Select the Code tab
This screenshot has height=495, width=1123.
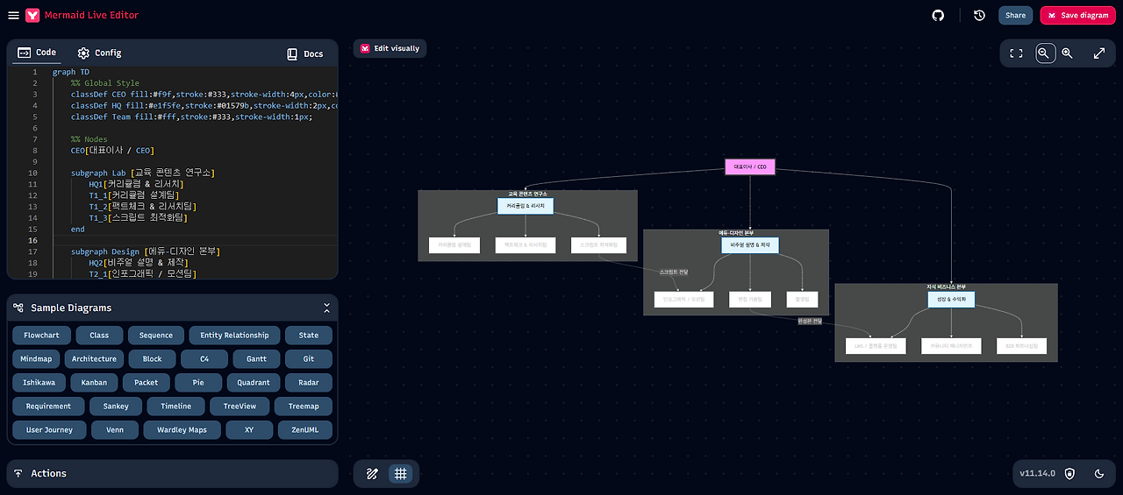click(x=37, y=53)
